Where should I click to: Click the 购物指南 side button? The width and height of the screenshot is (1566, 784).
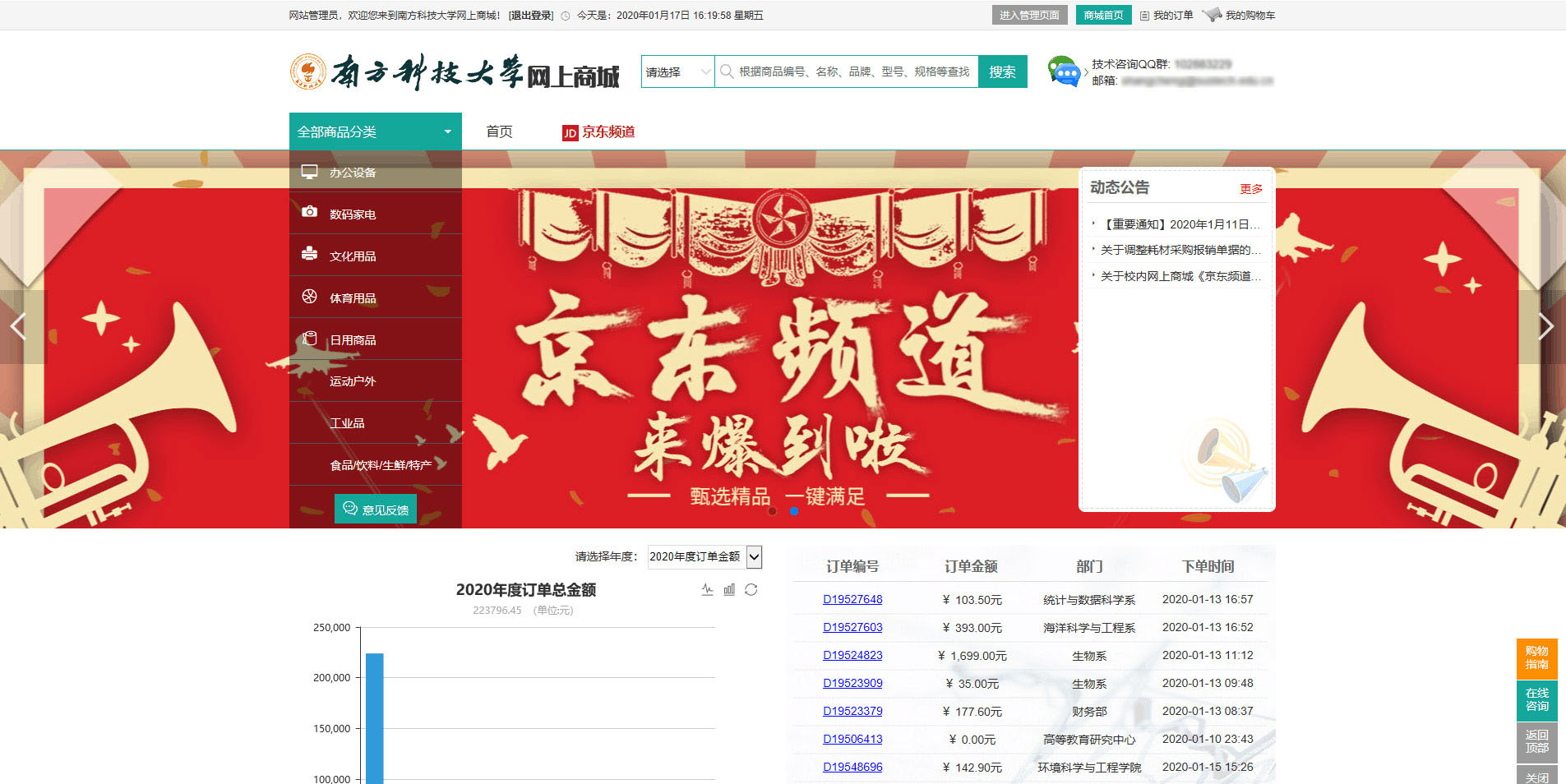[x=1536, y=658]
